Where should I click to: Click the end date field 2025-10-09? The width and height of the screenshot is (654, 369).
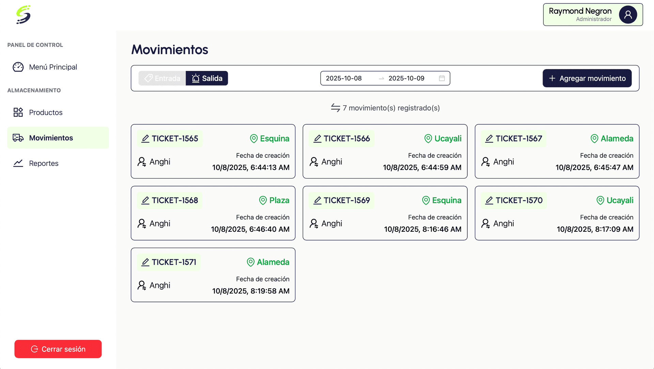[x=406, y=78]
